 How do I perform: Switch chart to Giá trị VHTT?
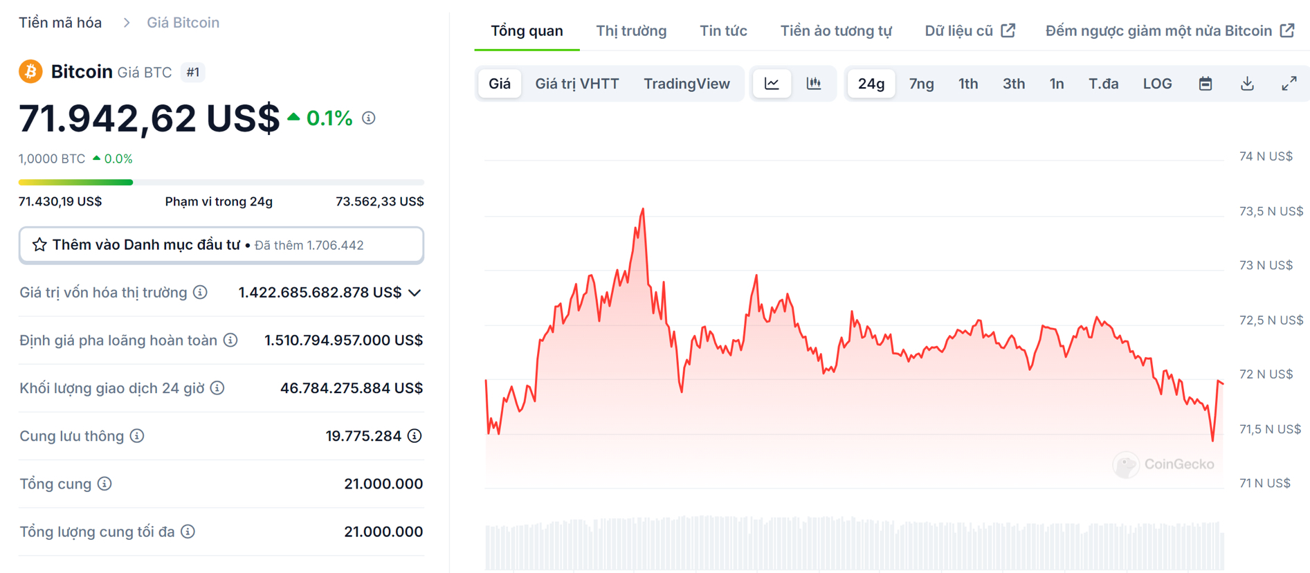(x=576, y=84)
